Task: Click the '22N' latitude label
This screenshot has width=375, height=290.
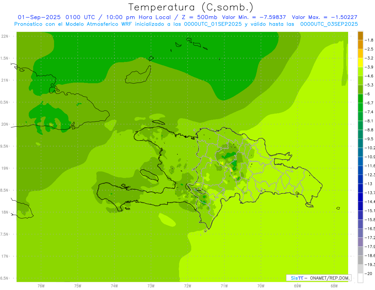Action: [x=5, y=36]
